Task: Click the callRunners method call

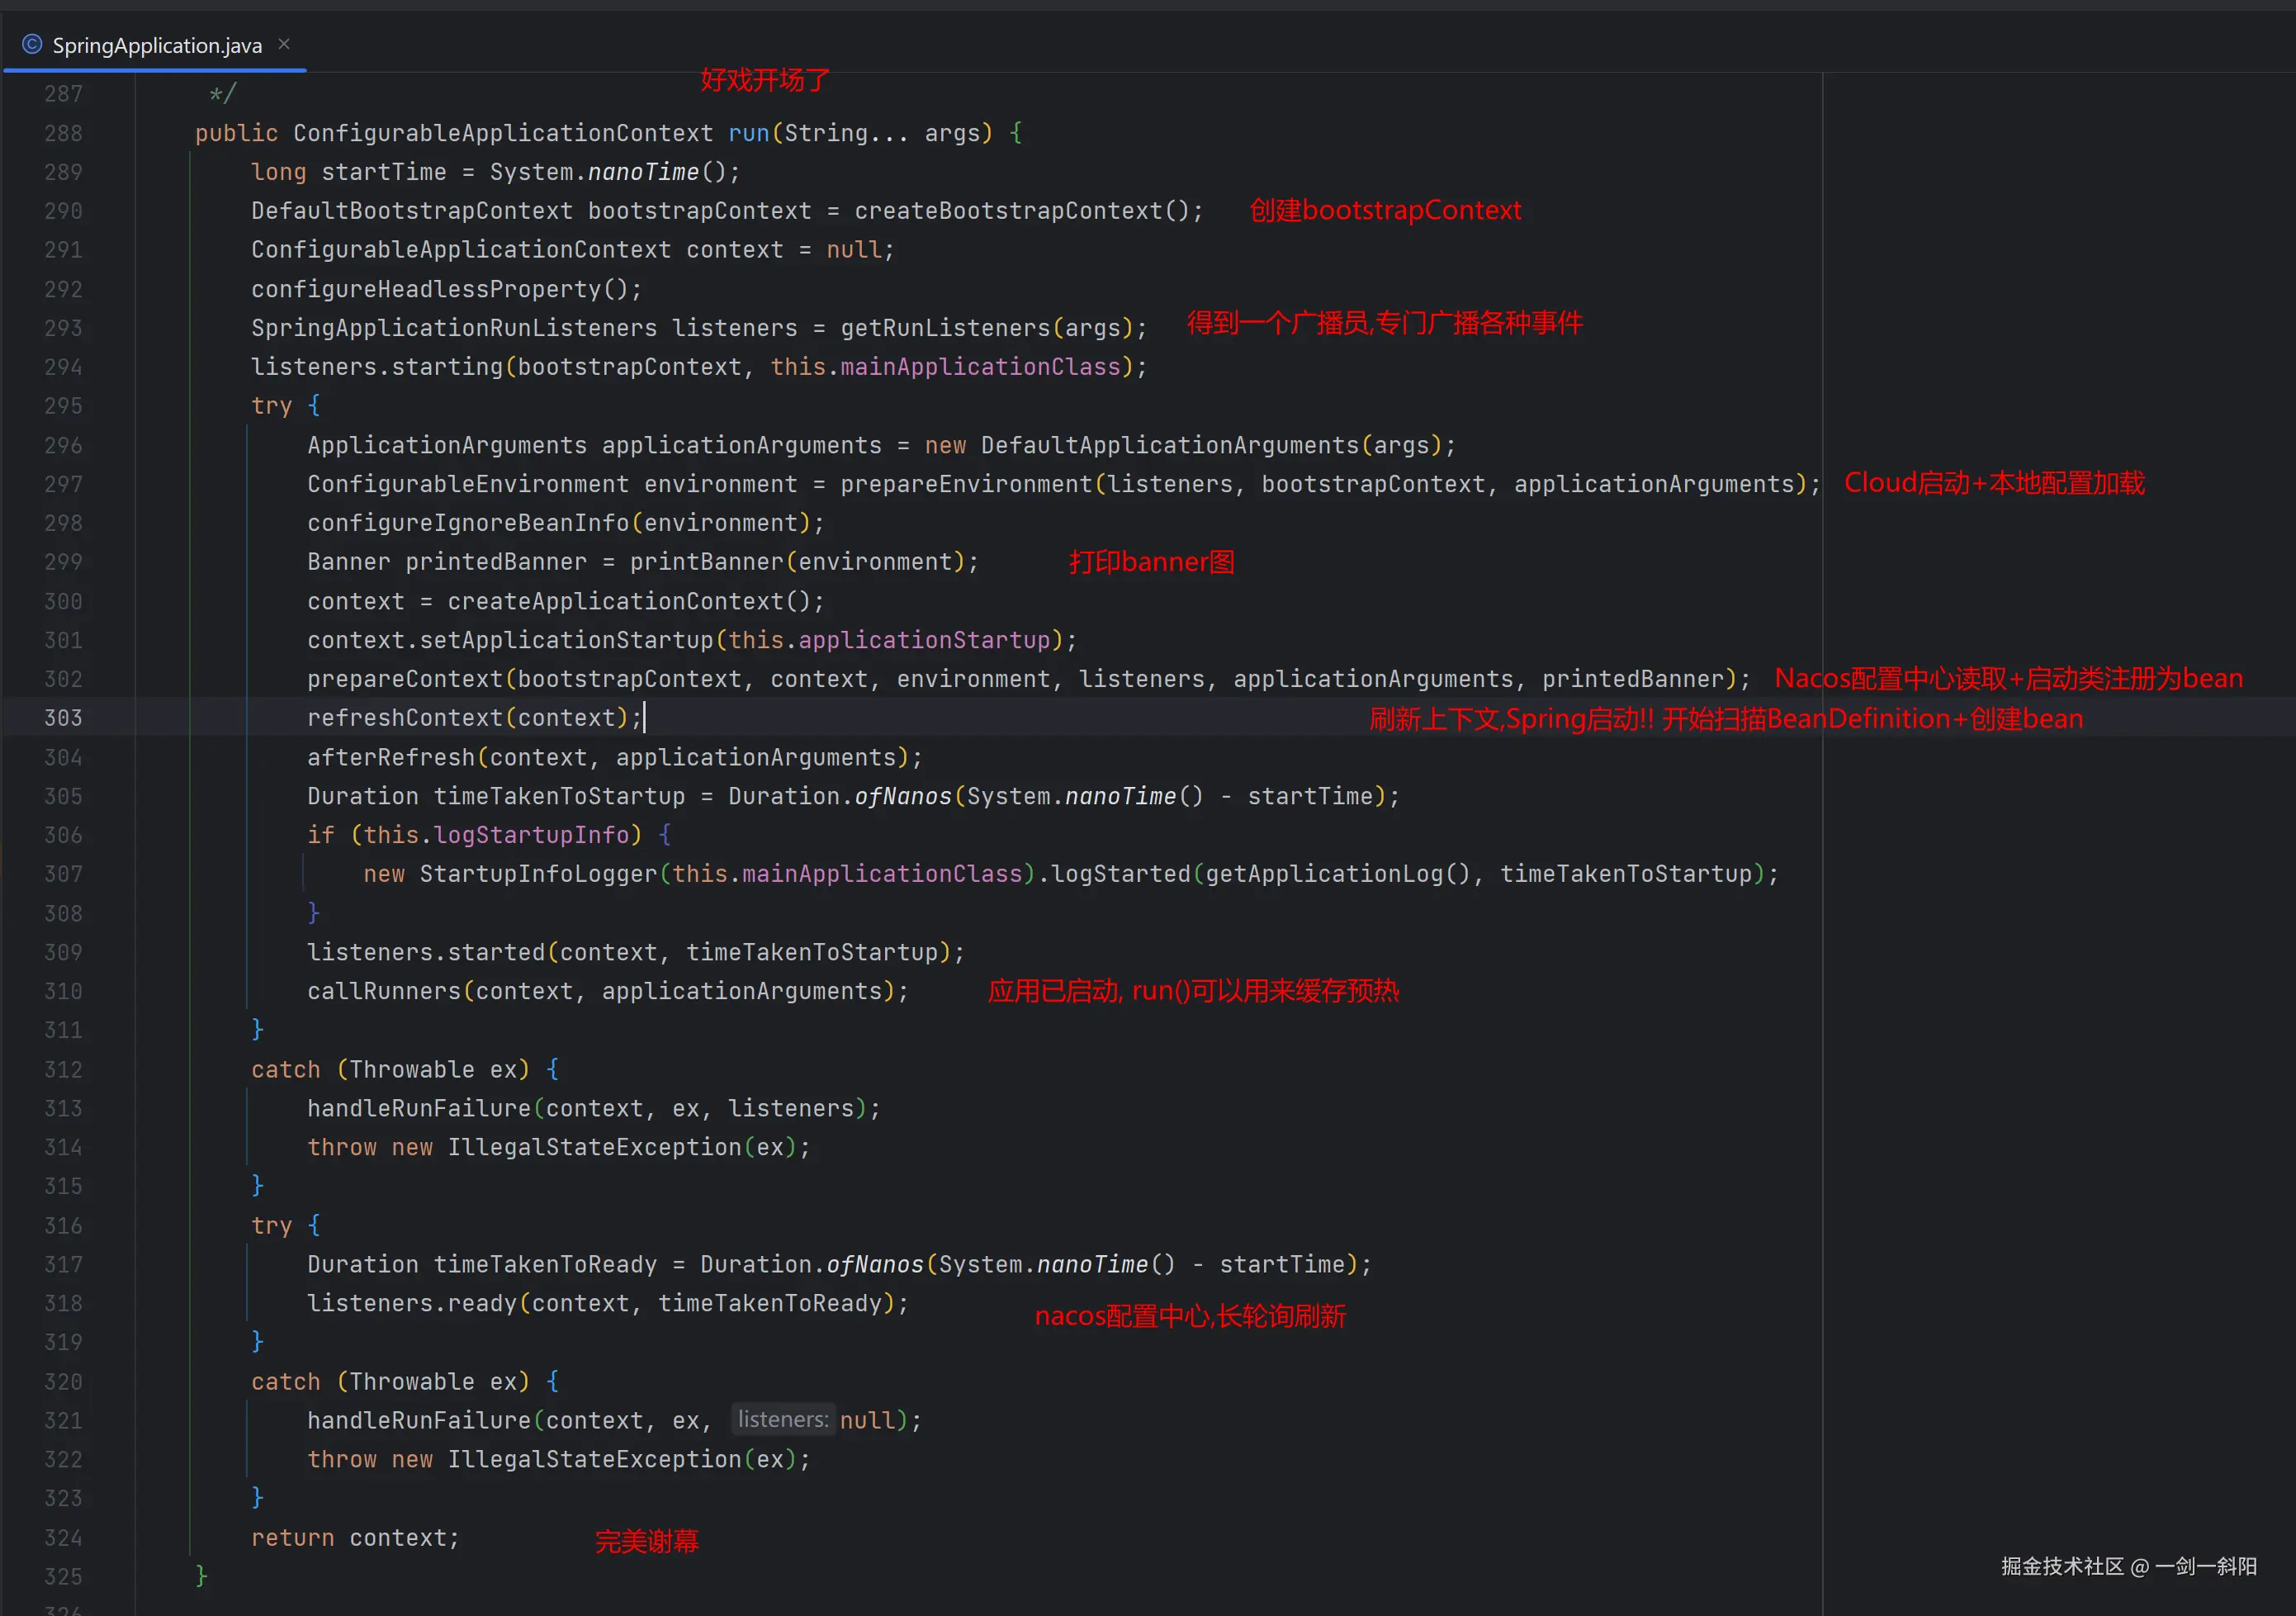Action: point(383,991)
